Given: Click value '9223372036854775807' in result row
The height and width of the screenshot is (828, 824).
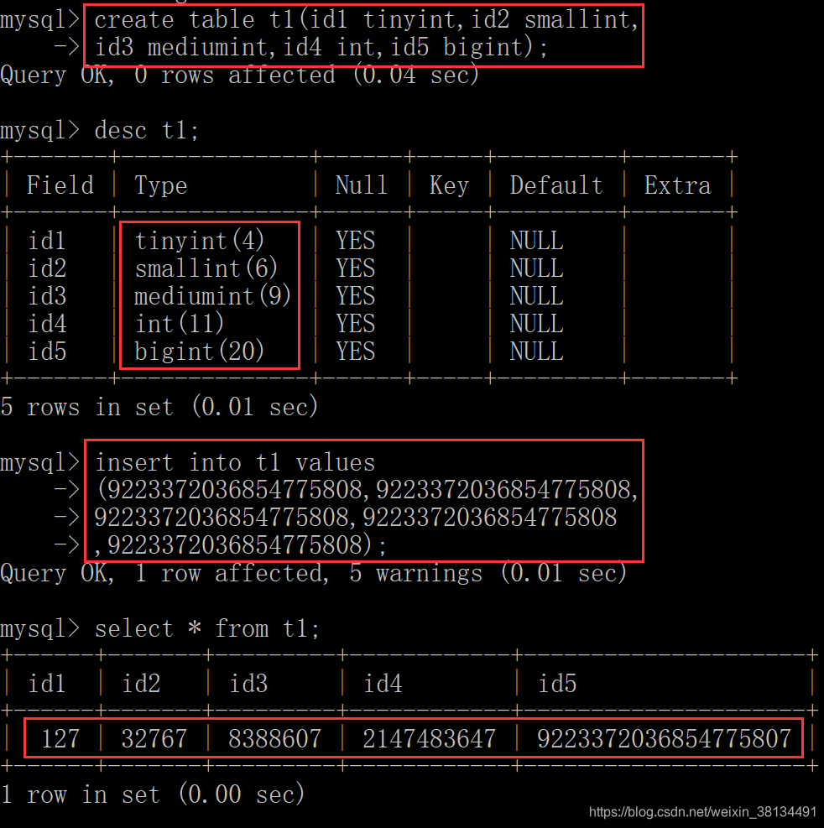Looking at the screenshot, I should [x=664, y=738].
